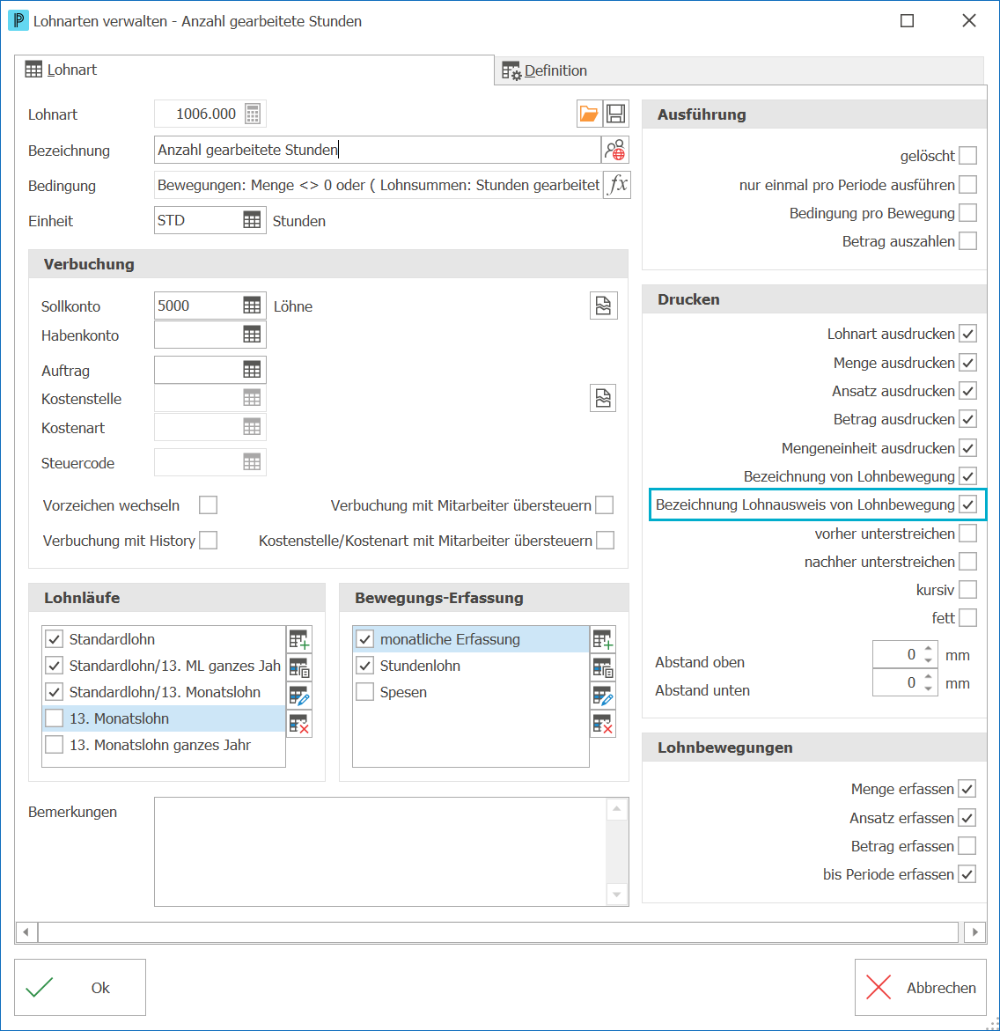Decrease Abstand unten value
The image size is (1000, 1031).
[929, 689]
